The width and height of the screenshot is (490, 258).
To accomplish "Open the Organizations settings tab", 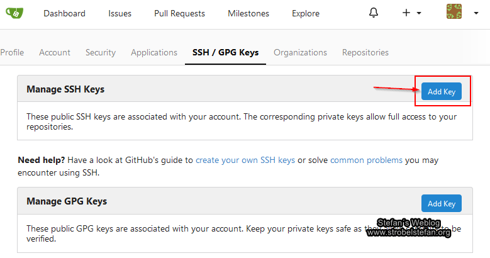I will coord(300,52).
